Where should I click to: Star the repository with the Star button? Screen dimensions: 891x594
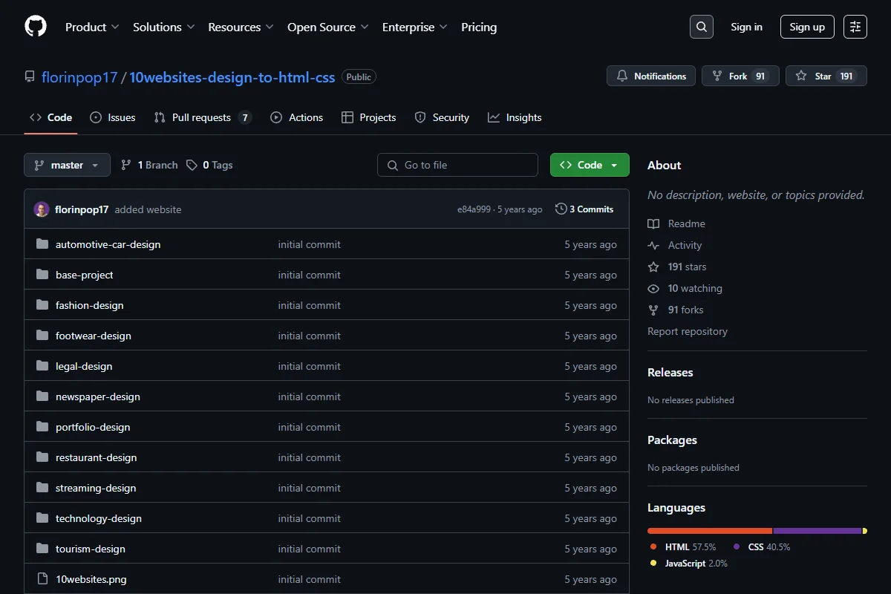tap(826, 76)
